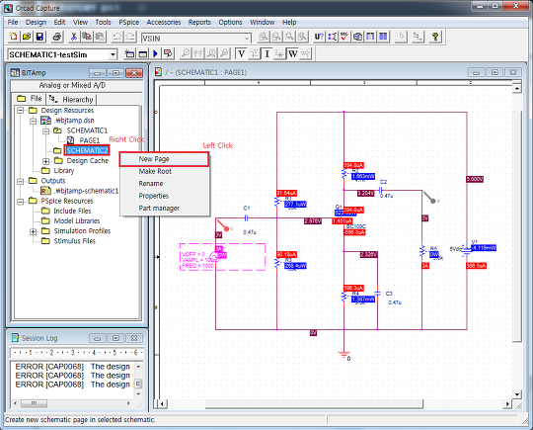Switch to the File tab in project panel

click(x=30, y=99)
